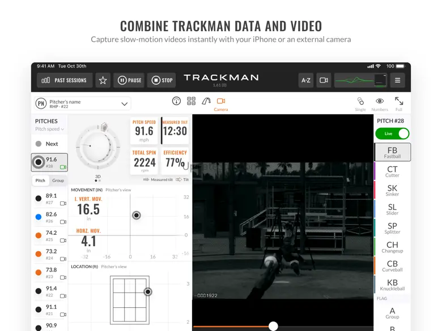Tap the video camera icon in top bar
Screen dimensions: 442x331
[324, 80]
